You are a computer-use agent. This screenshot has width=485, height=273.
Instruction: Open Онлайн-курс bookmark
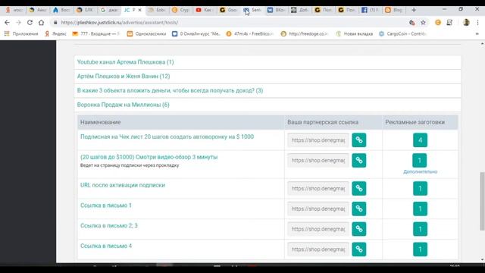coord(196,33)
